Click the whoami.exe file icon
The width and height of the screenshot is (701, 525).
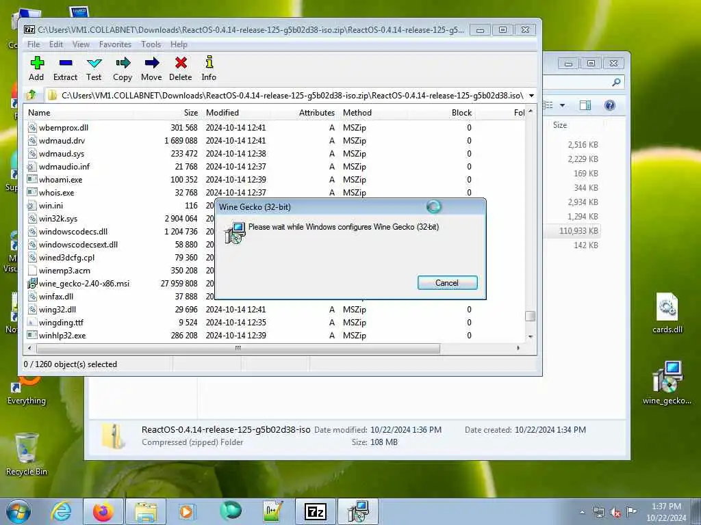31,180
